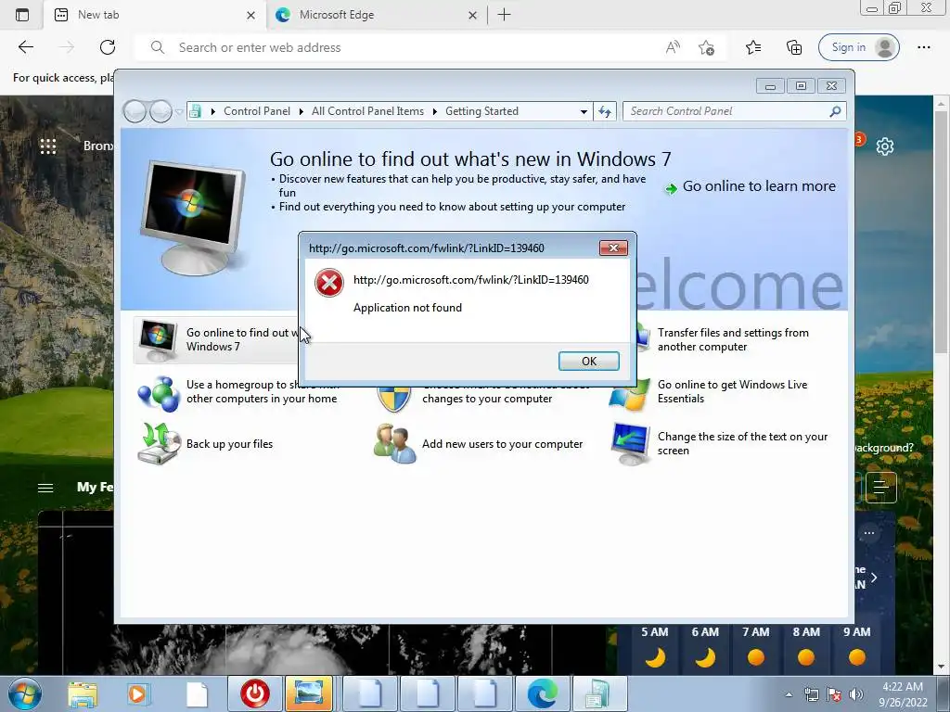This screenshot has height=712, width=950.
Task: Open Windows Start button
Action: click(25, 693)
